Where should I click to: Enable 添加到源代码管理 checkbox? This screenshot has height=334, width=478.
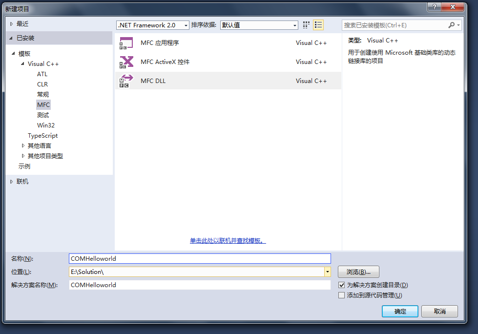click(x=341, y=295)
